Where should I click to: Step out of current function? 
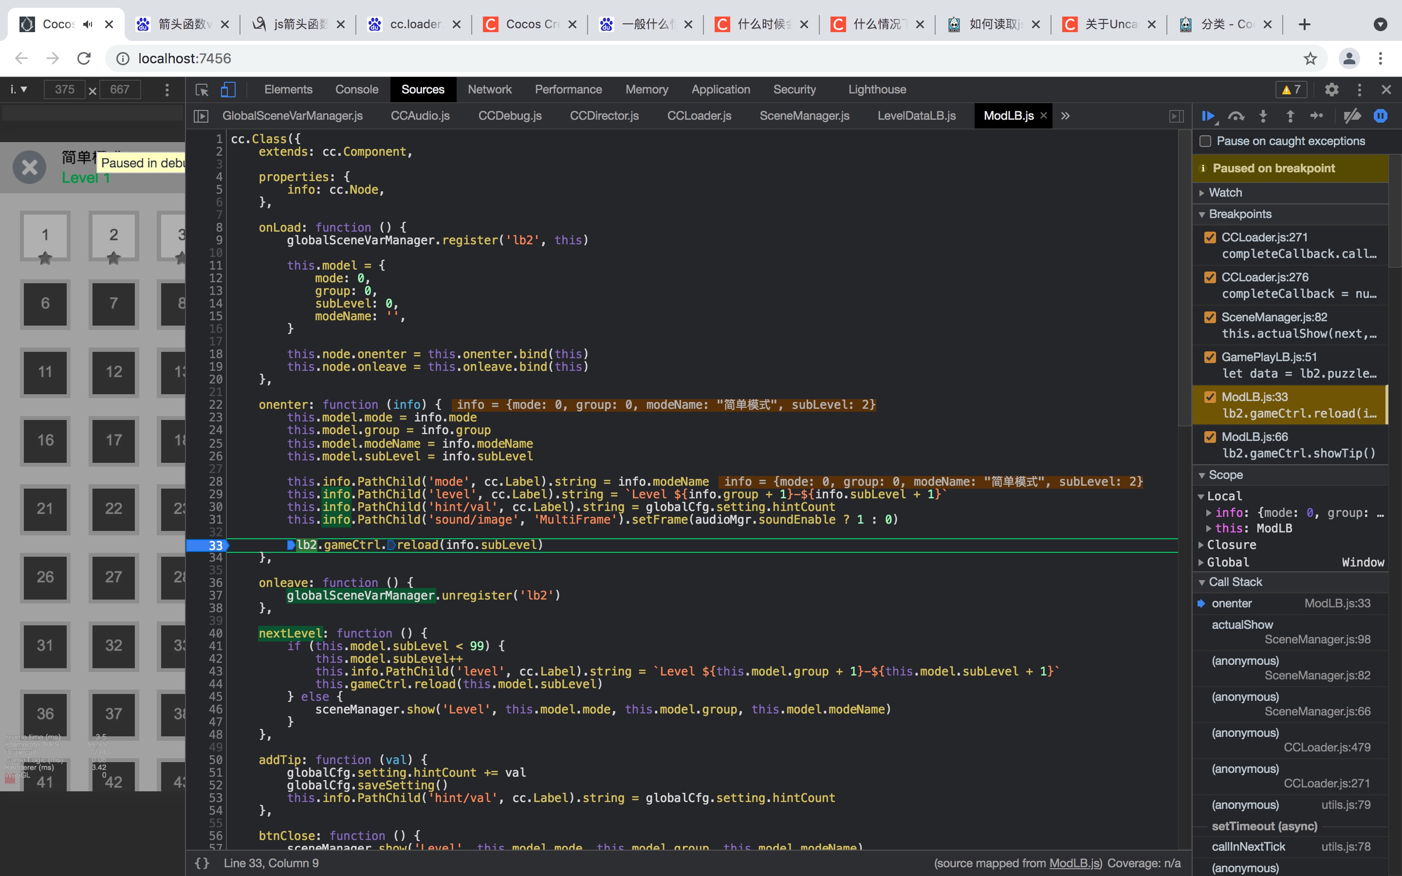tap(1290, 116)
